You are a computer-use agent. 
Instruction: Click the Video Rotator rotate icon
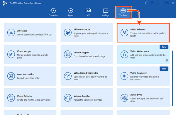click(x=11, y=98)
